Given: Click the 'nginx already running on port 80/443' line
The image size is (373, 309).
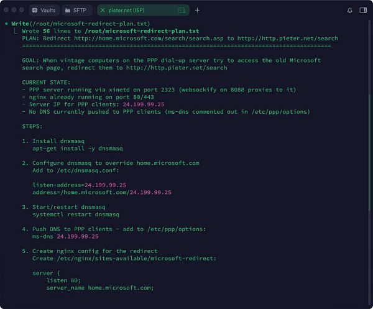Looking at the screenshot, I should [88, 97].
